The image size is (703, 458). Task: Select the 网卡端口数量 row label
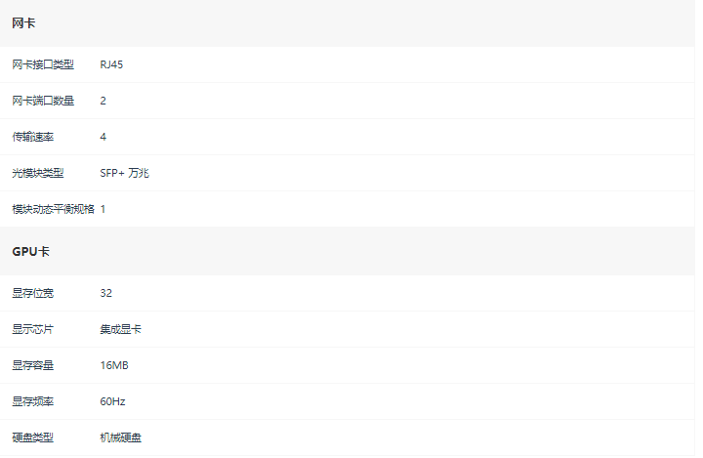43,101
